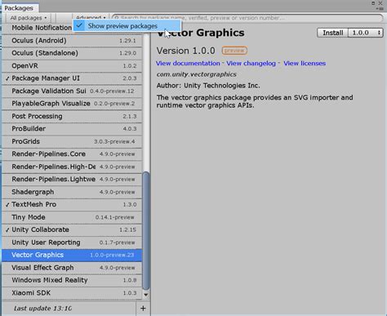Select the Xiaomi SDK package

(72, 293)
